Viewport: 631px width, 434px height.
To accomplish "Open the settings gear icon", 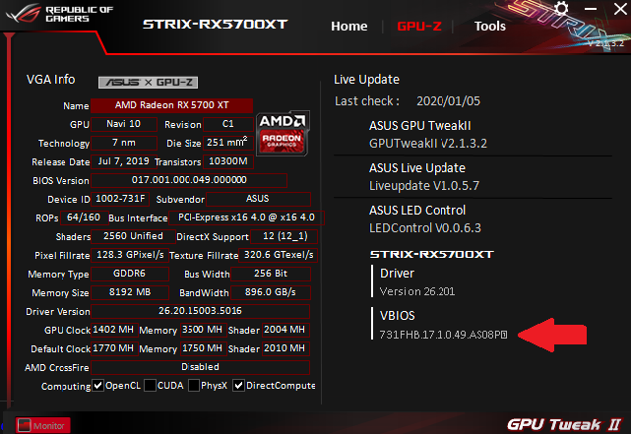I will pyautogui.click(x=561, y=9).
